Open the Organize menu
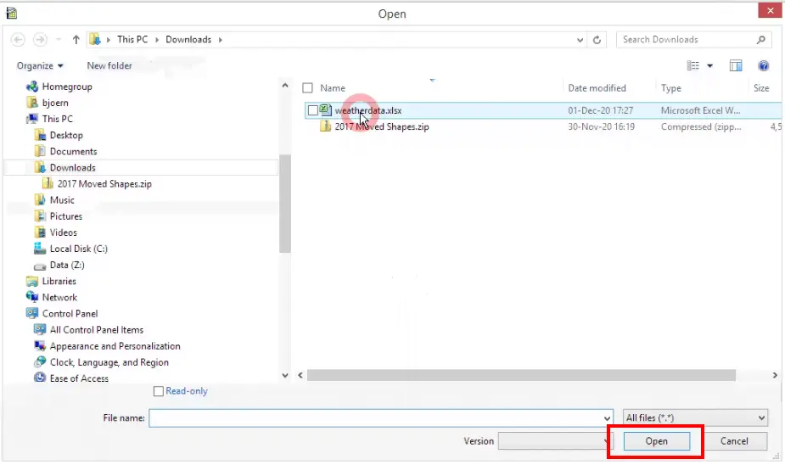The height and width of the screenshot is (465, 785). pos(39,65)
